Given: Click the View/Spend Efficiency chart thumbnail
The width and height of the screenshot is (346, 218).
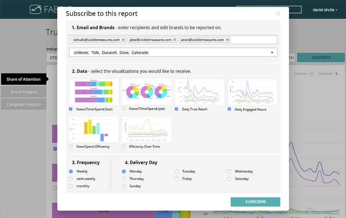Looking at the screenshot, I should coord(94,130).
